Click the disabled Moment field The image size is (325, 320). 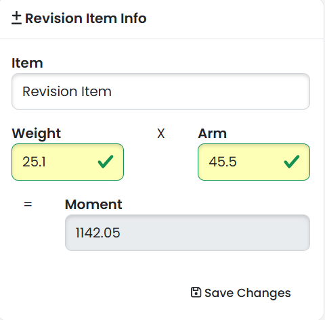[188, 233]
